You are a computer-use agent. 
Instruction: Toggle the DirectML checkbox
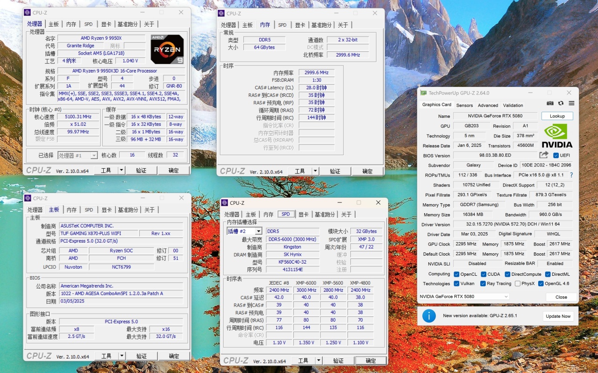coord(548,274)
